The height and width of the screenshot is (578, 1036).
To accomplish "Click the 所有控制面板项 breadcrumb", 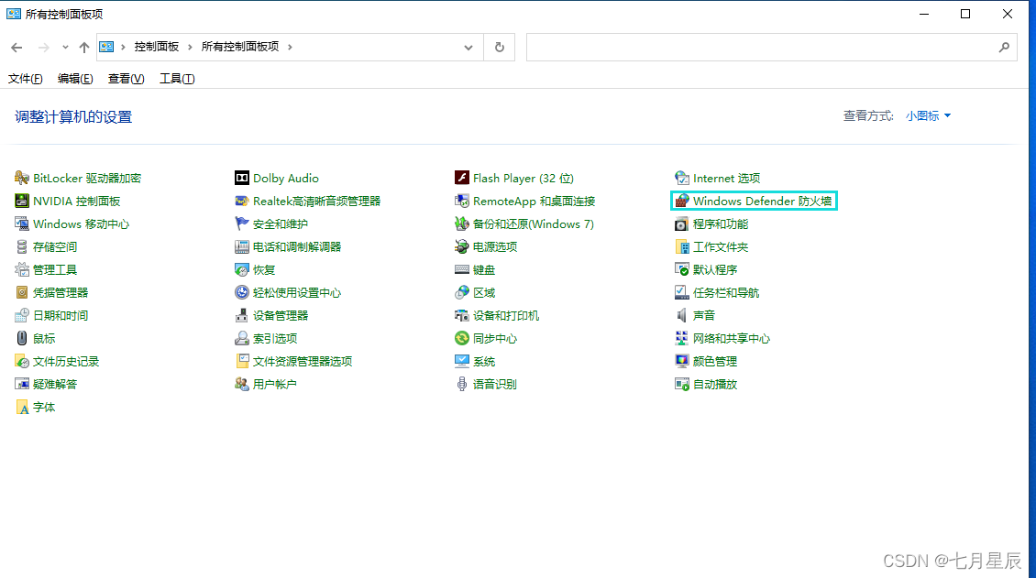I will coord(240,47).
